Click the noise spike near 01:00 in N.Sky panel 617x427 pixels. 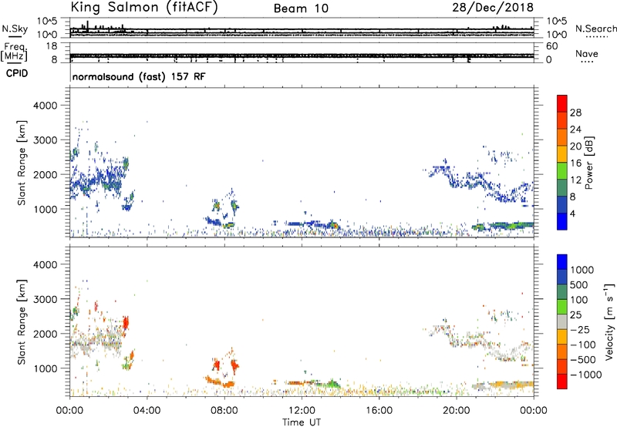pyautogui.click(x=87, y=25)
